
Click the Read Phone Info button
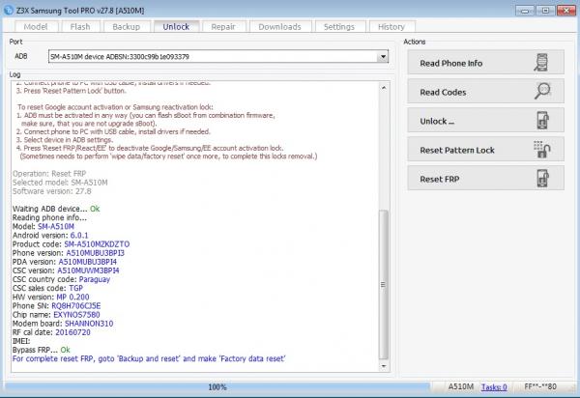point(485,63)
